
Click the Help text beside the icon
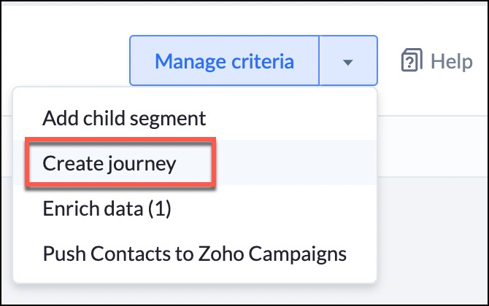(x=451, y=61)
